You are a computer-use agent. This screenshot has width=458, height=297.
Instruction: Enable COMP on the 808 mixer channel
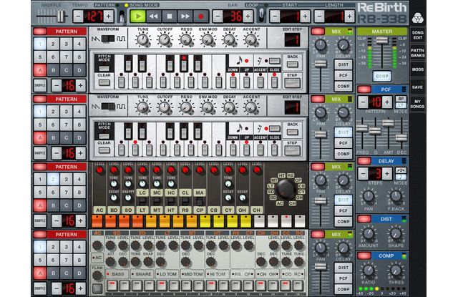coord(343,221)
